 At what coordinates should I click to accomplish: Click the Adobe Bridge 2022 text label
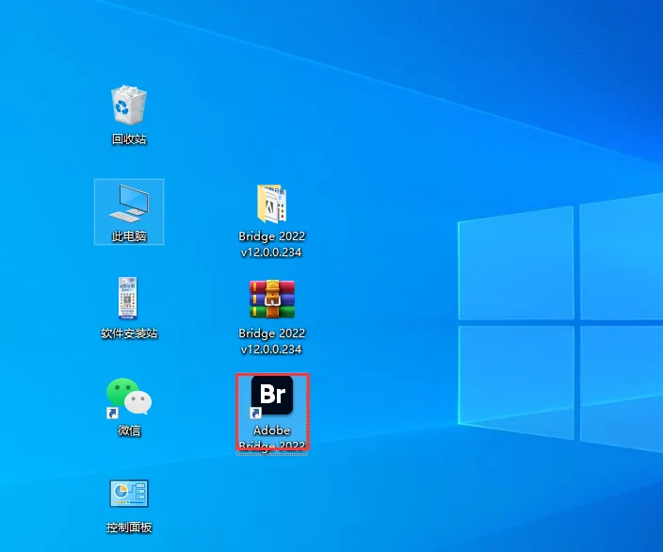(272, 438)
